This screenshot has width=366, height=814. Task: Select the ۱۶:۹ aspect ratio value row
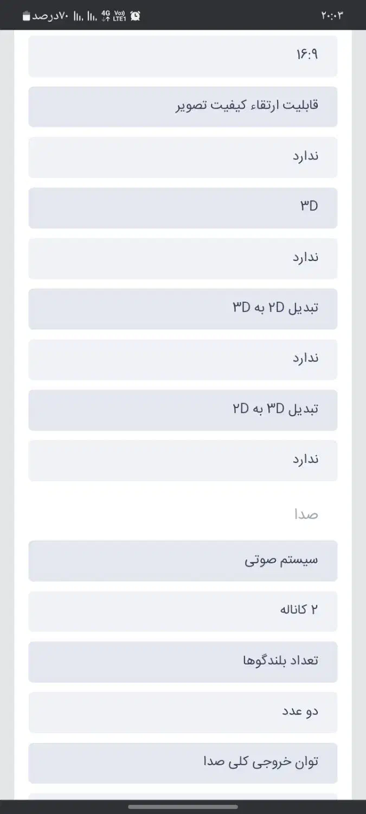183,56
